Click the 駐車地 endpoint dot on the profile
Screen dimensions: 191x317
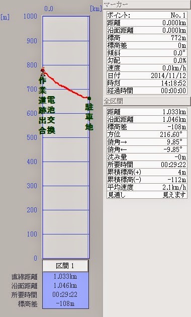(89, 99)
